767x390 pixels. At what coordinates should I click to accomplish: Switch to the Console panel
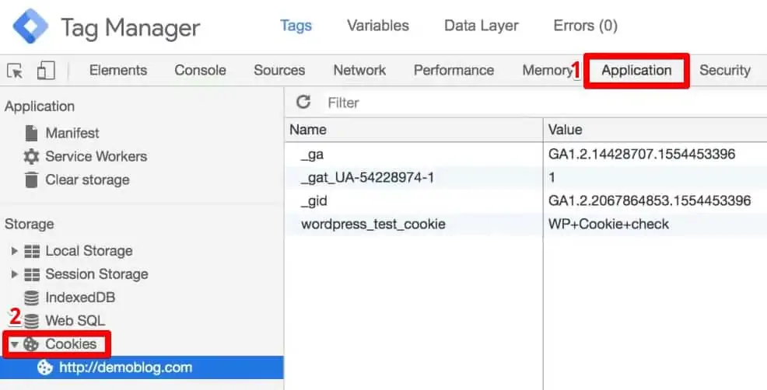click(200, 71)
